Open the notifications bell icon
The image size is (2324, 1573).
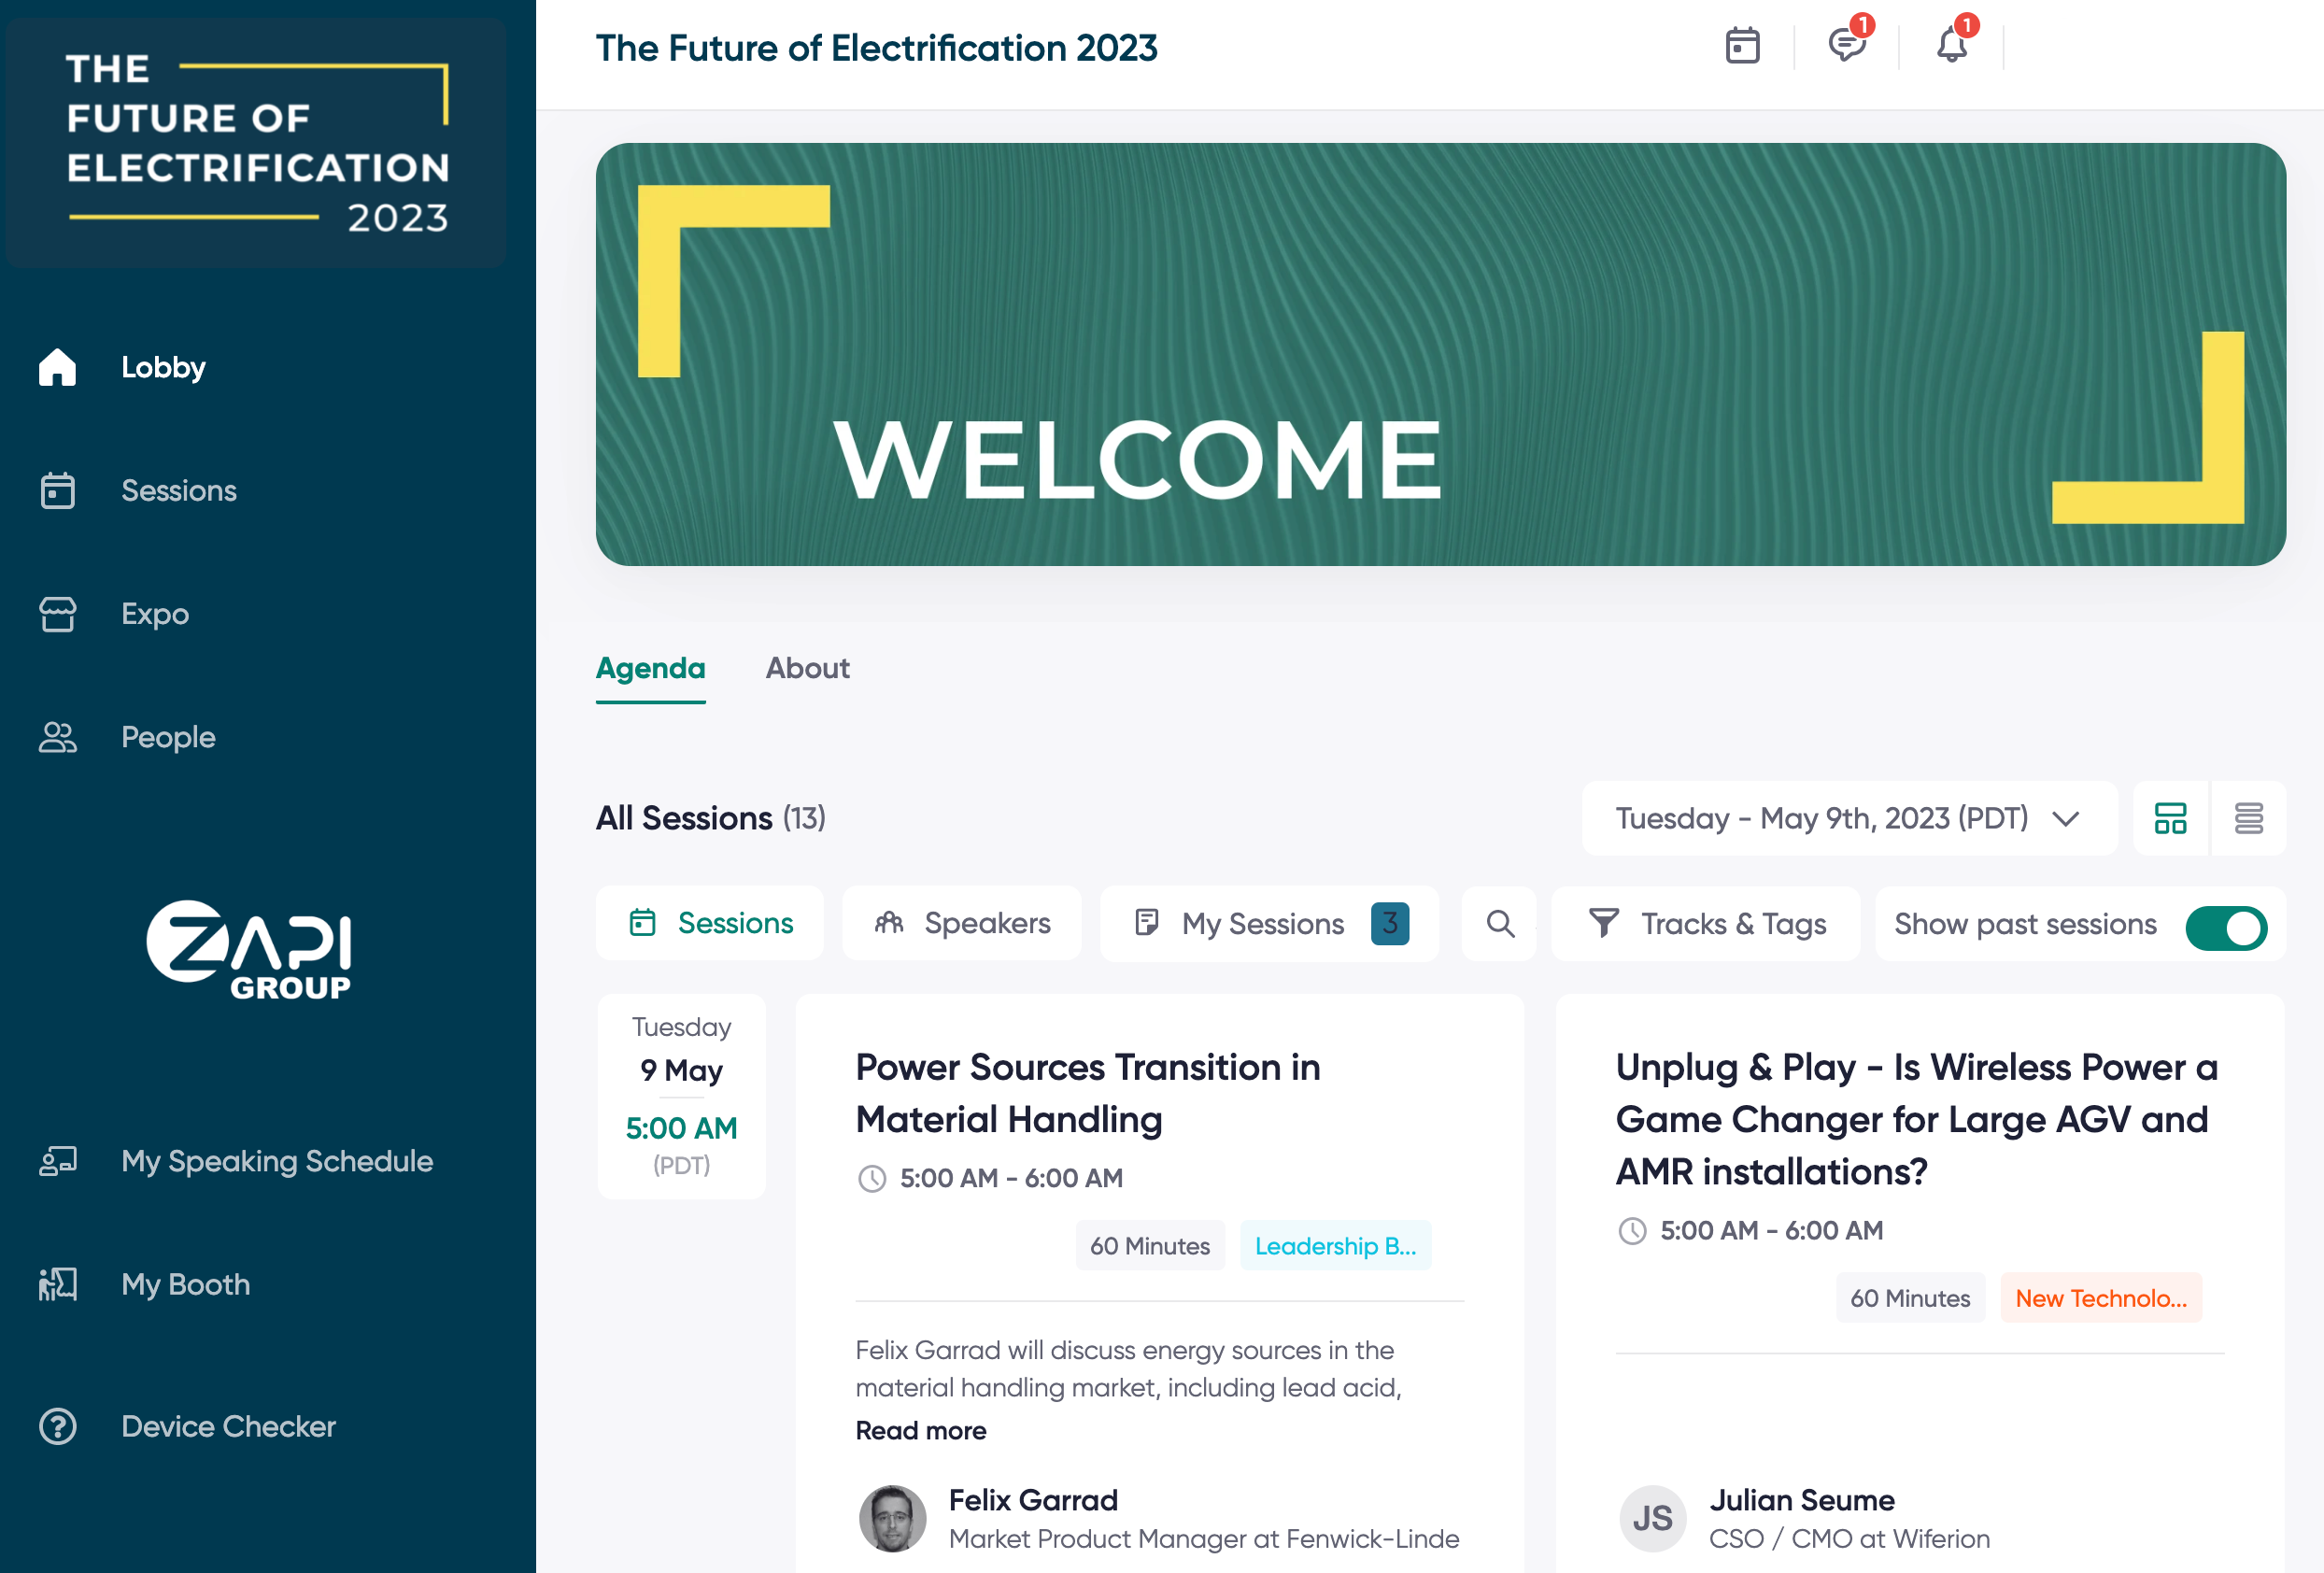1951,46
